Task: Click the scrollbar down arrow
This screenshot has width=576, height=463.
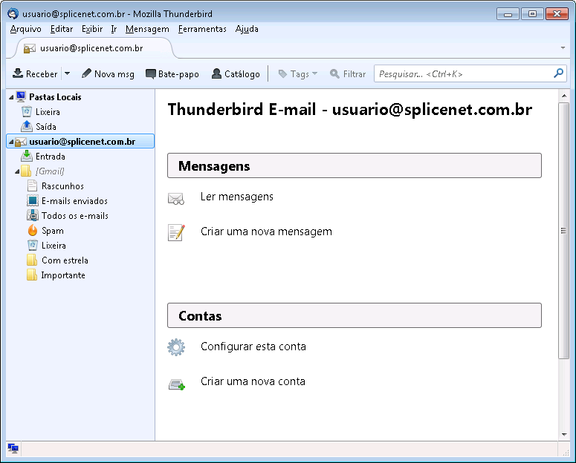Action: point(564,435)
